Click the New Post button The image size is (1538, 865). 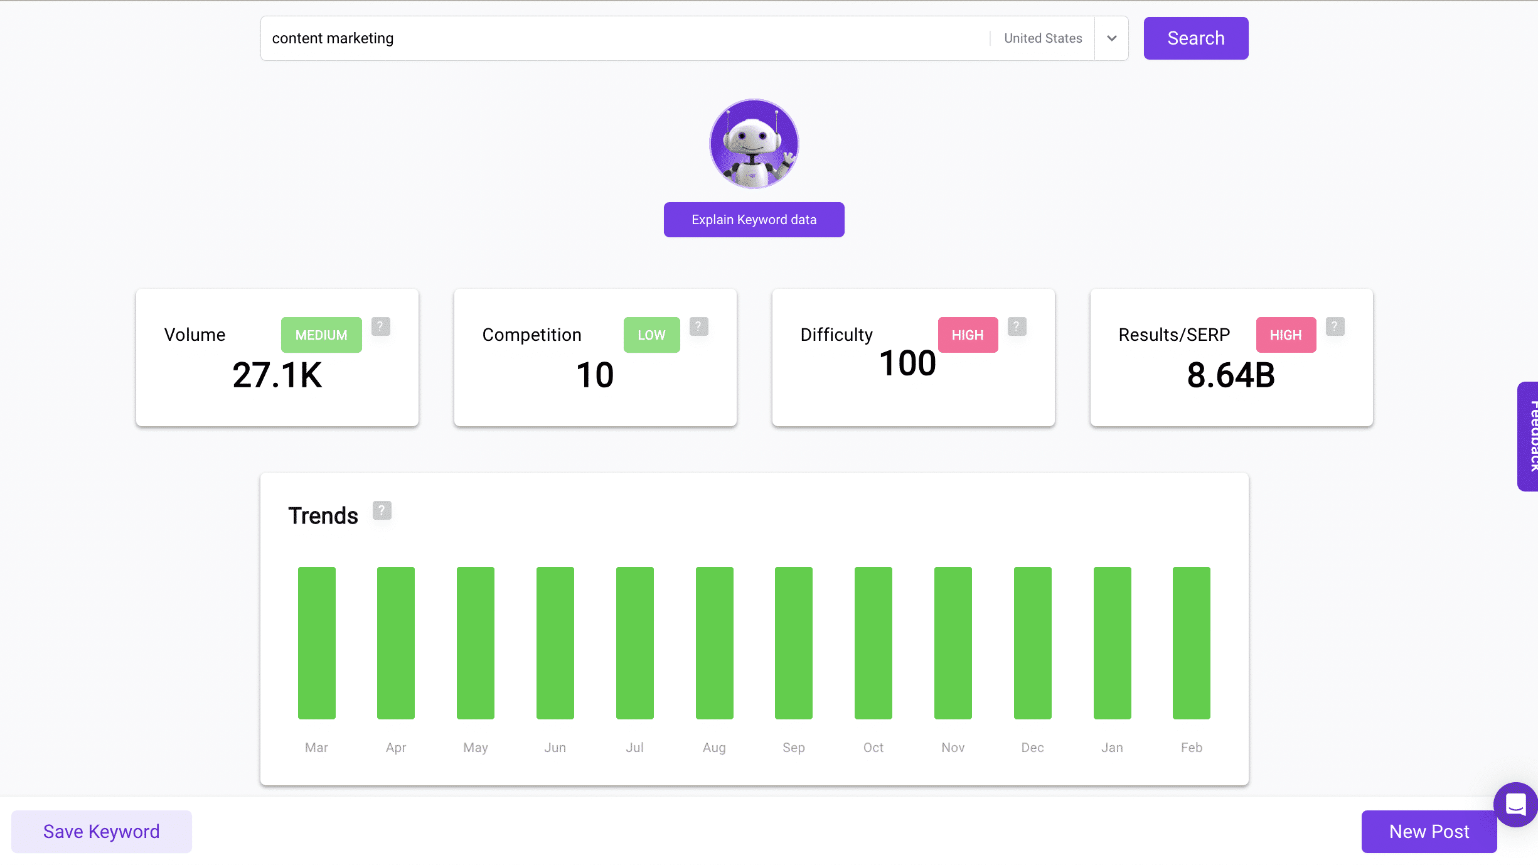pyautogui.click(x=1429, y=831)
